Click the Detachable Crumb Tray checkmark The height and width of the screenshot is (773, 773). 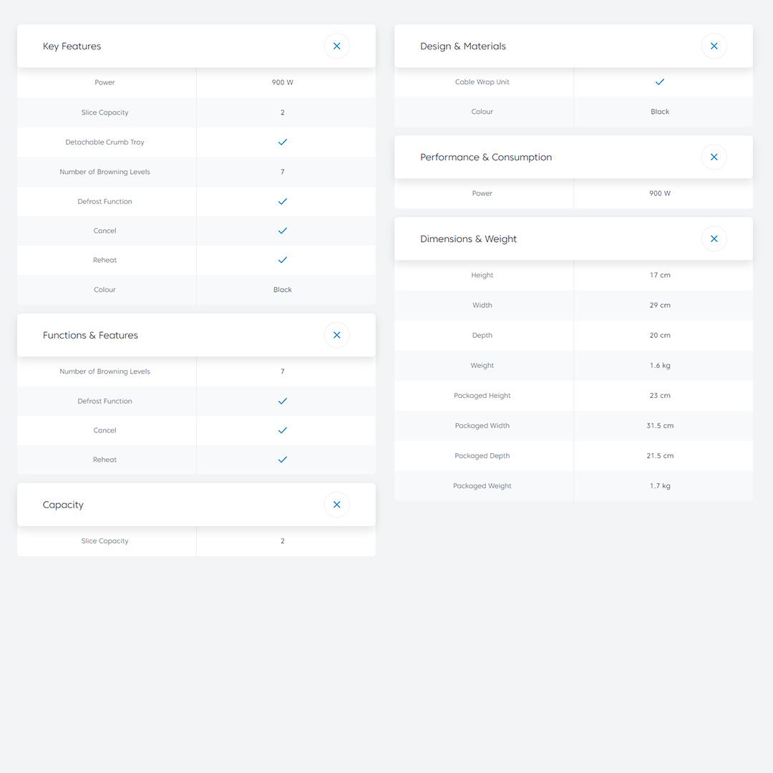pyautogui.click(x=283, y=142)
